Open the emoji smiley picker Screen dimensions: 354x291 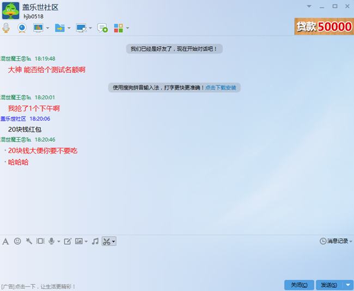pos(17,241)
